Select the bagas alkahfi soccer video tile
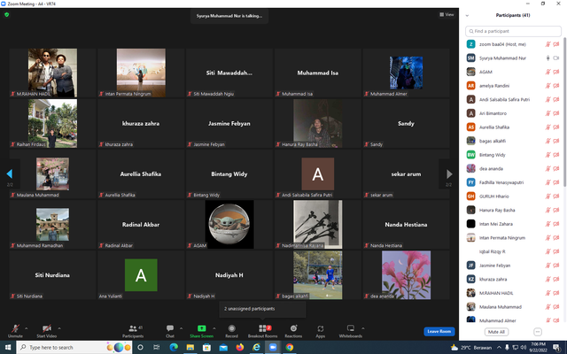The image size is (567, 354). click(317, 275)
